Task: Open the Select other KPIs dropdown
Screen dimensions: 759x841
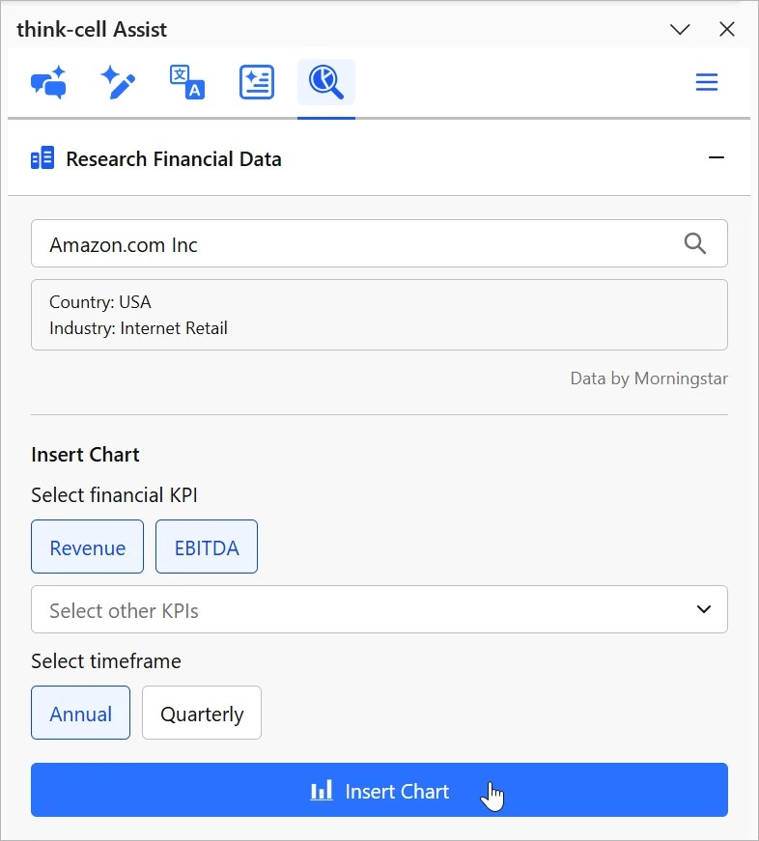Action: (379, 609)
